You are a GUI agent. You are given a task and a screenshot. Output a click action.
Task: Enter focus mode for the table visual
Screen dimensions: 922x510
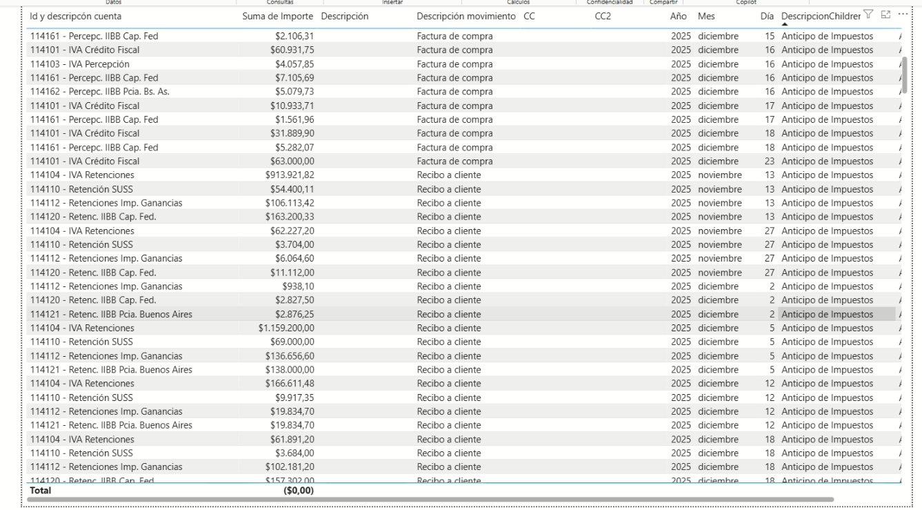tap(886, 14)
